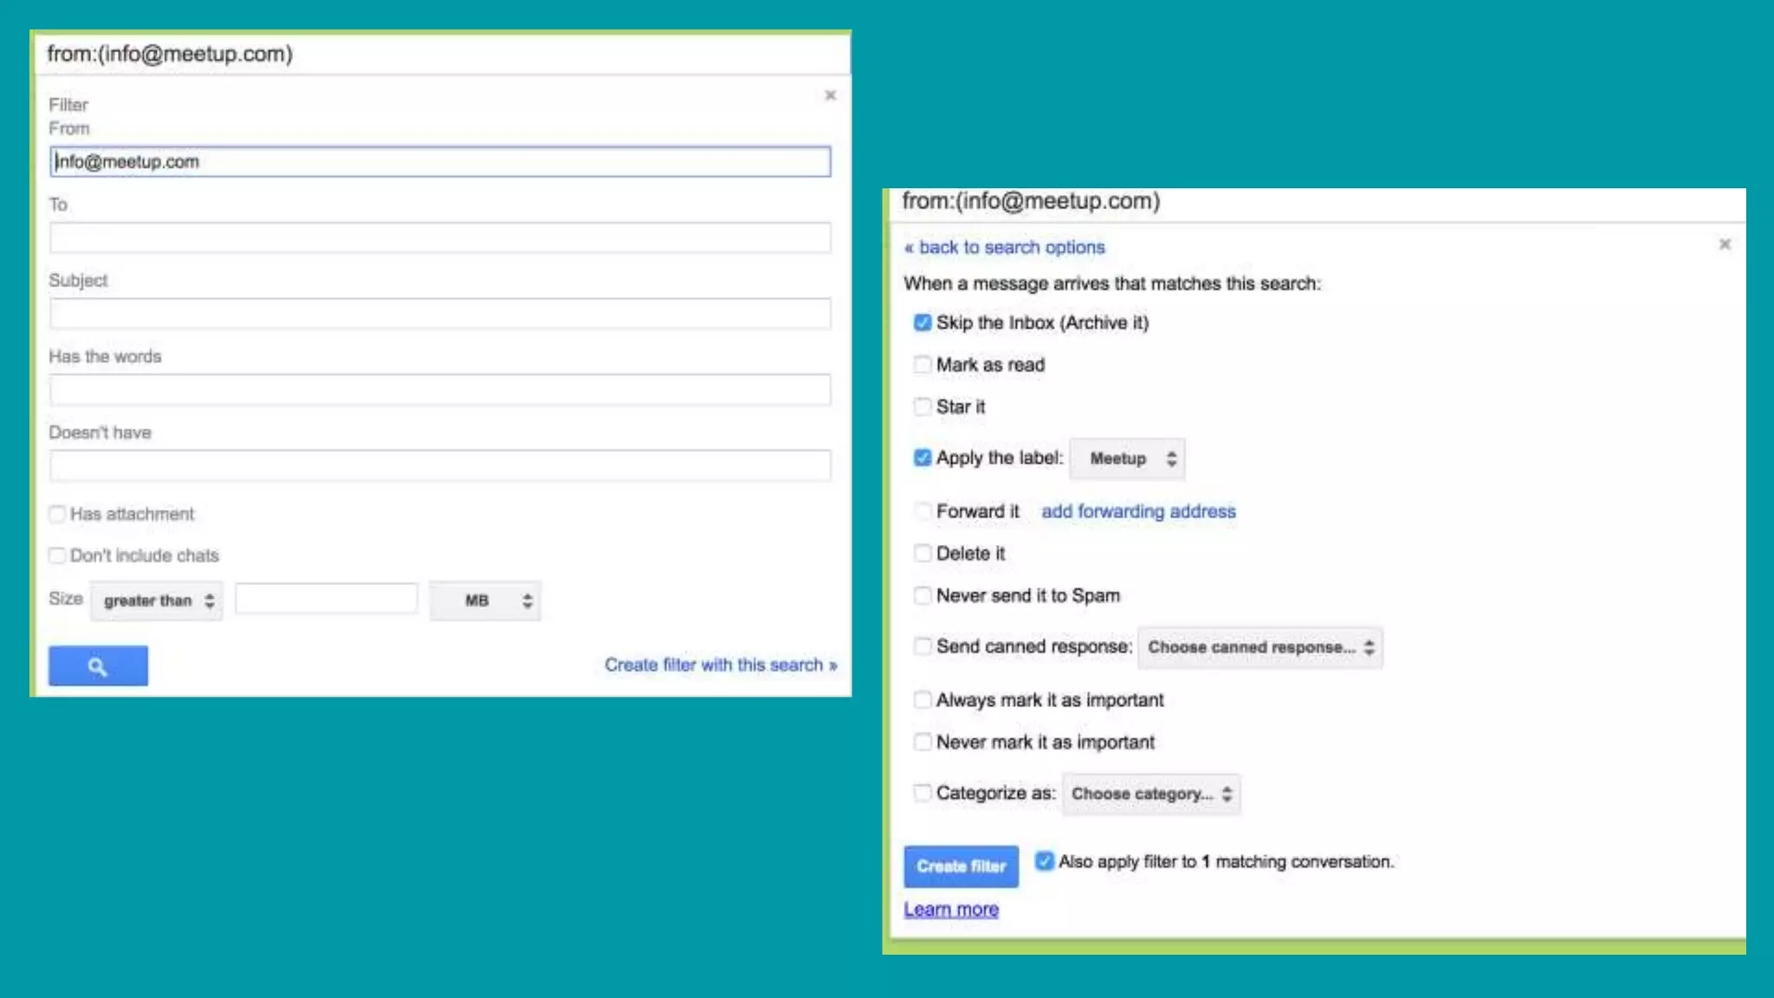This screenshot has height=998, width=1774.
Task: Toggle Has attachment checkbox
Action: coord(57,514)
